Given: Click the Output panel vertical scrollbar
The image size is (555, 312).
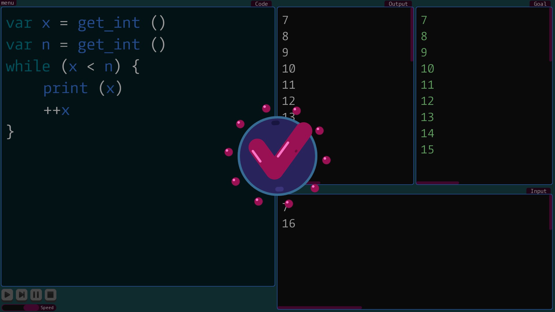Looking at the screenshot, I should tap(412, 35).
